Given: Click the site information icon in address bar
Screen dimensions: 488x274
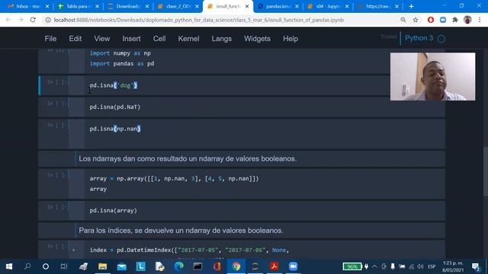Looking at the screenshot, I should click(48, 20).
